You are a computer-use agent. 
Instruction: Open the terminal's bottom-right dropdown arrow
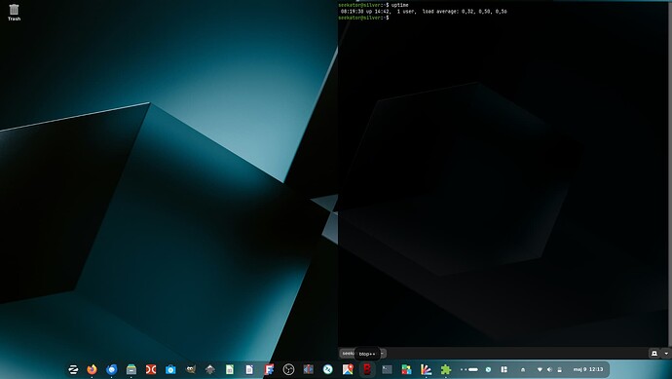pyautogui.click(x=666, y=354)
